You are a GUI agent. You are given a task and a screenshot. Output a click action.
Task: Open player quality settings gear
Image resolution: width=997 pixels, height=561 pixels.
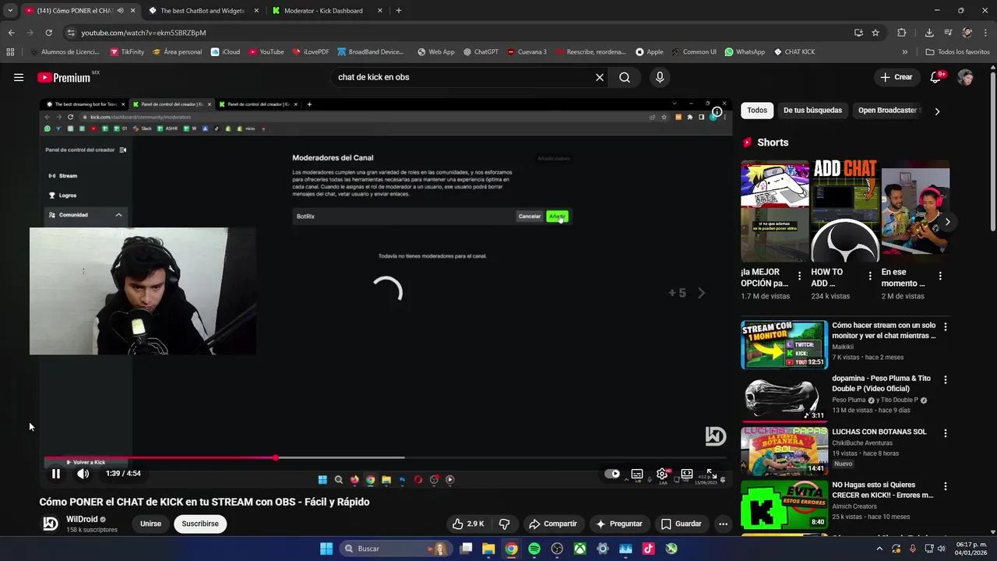pos(662,474)
